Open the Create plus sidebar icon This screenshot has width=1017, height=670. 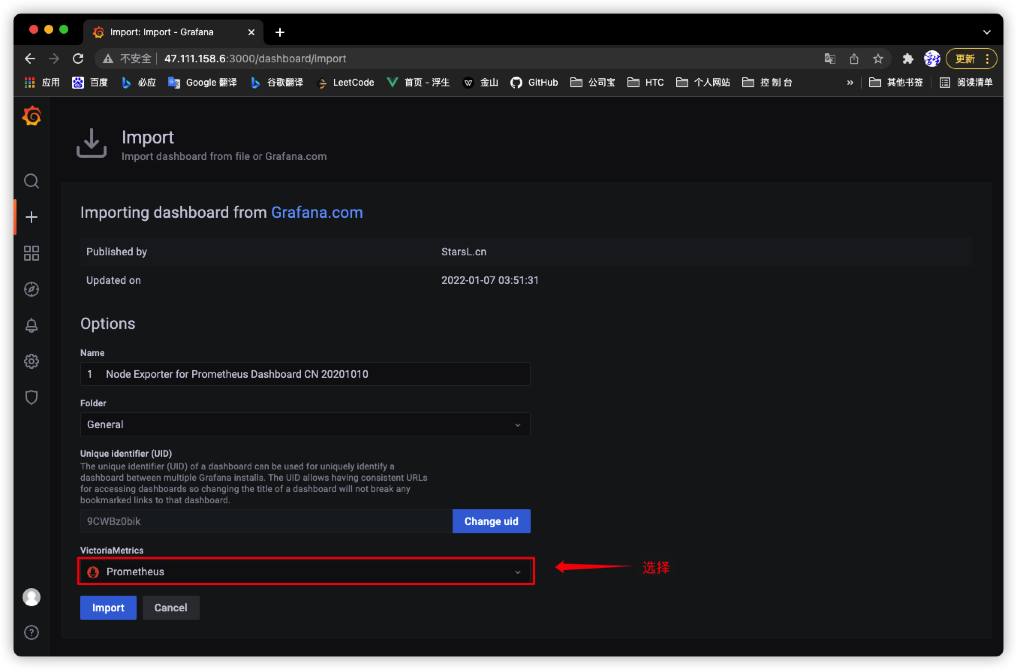tap(31, 217)
